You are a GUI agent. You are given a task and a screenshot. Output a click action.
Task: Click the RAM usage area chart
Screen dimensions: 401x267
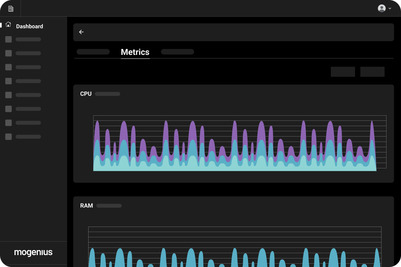pos(235,247)
